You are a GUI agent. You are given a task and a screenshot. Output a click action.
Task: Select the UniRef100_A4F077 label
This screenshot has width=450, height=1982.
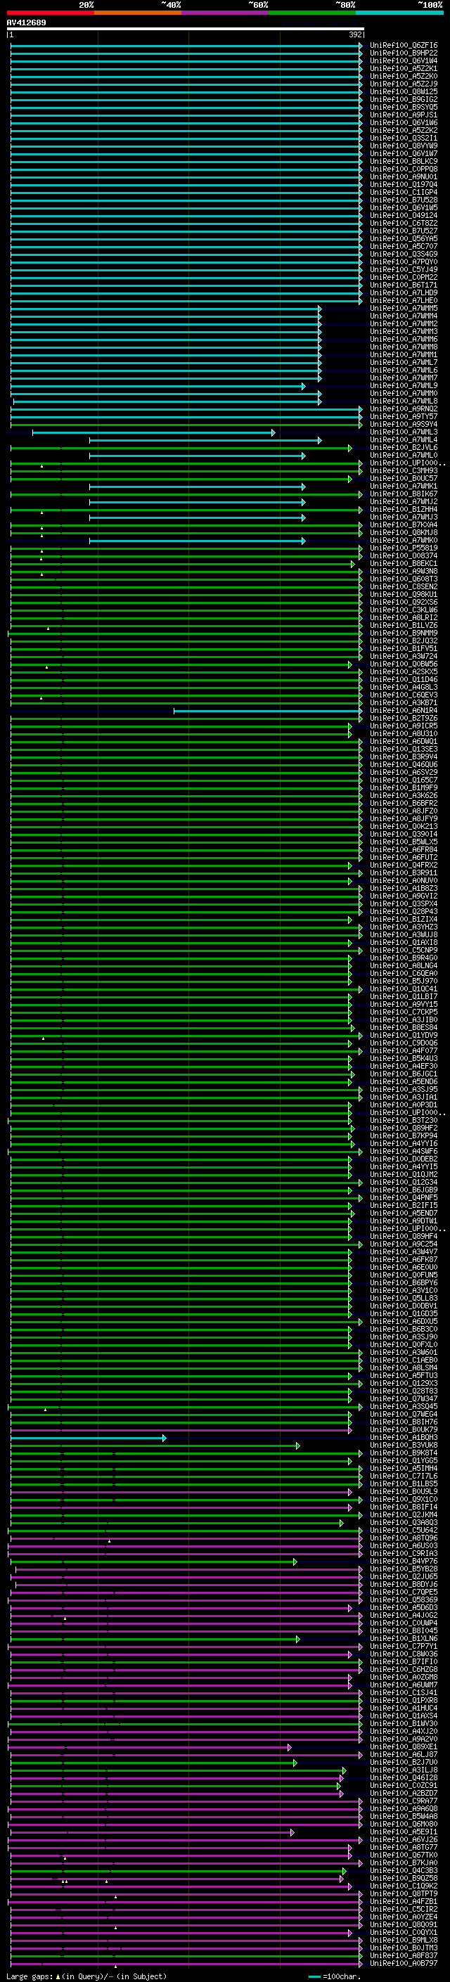pyautogui.click(x=404, y=1050)
